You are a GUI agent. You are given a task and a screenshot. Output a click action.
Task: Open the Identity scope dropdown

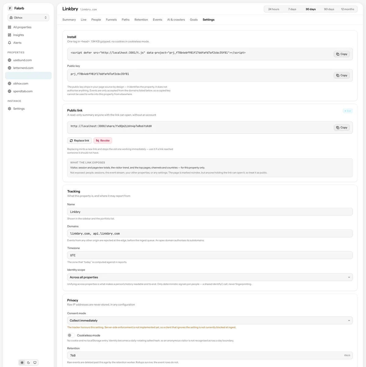pos(210,277)
